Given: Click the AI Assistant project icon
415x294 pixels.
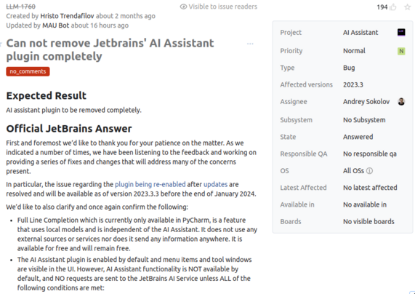Looking at the screenshot, I should (401, 32).
